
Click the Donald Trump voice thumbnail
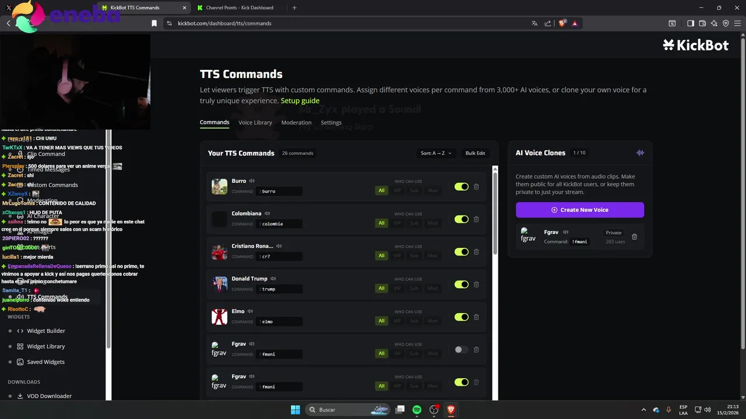[x=219, y=285]
